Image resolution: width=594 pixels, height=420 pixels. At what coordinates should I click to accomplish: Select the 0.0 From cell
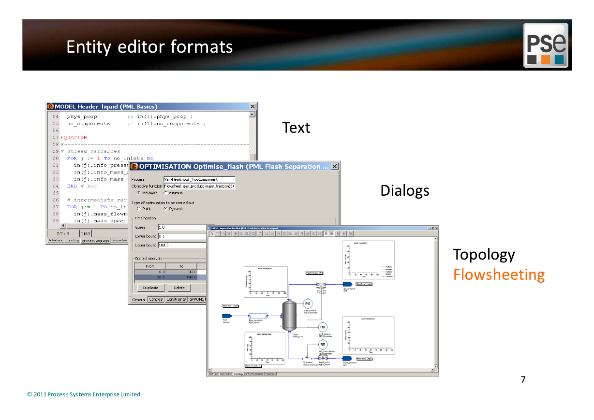click(x=150, y=272)
